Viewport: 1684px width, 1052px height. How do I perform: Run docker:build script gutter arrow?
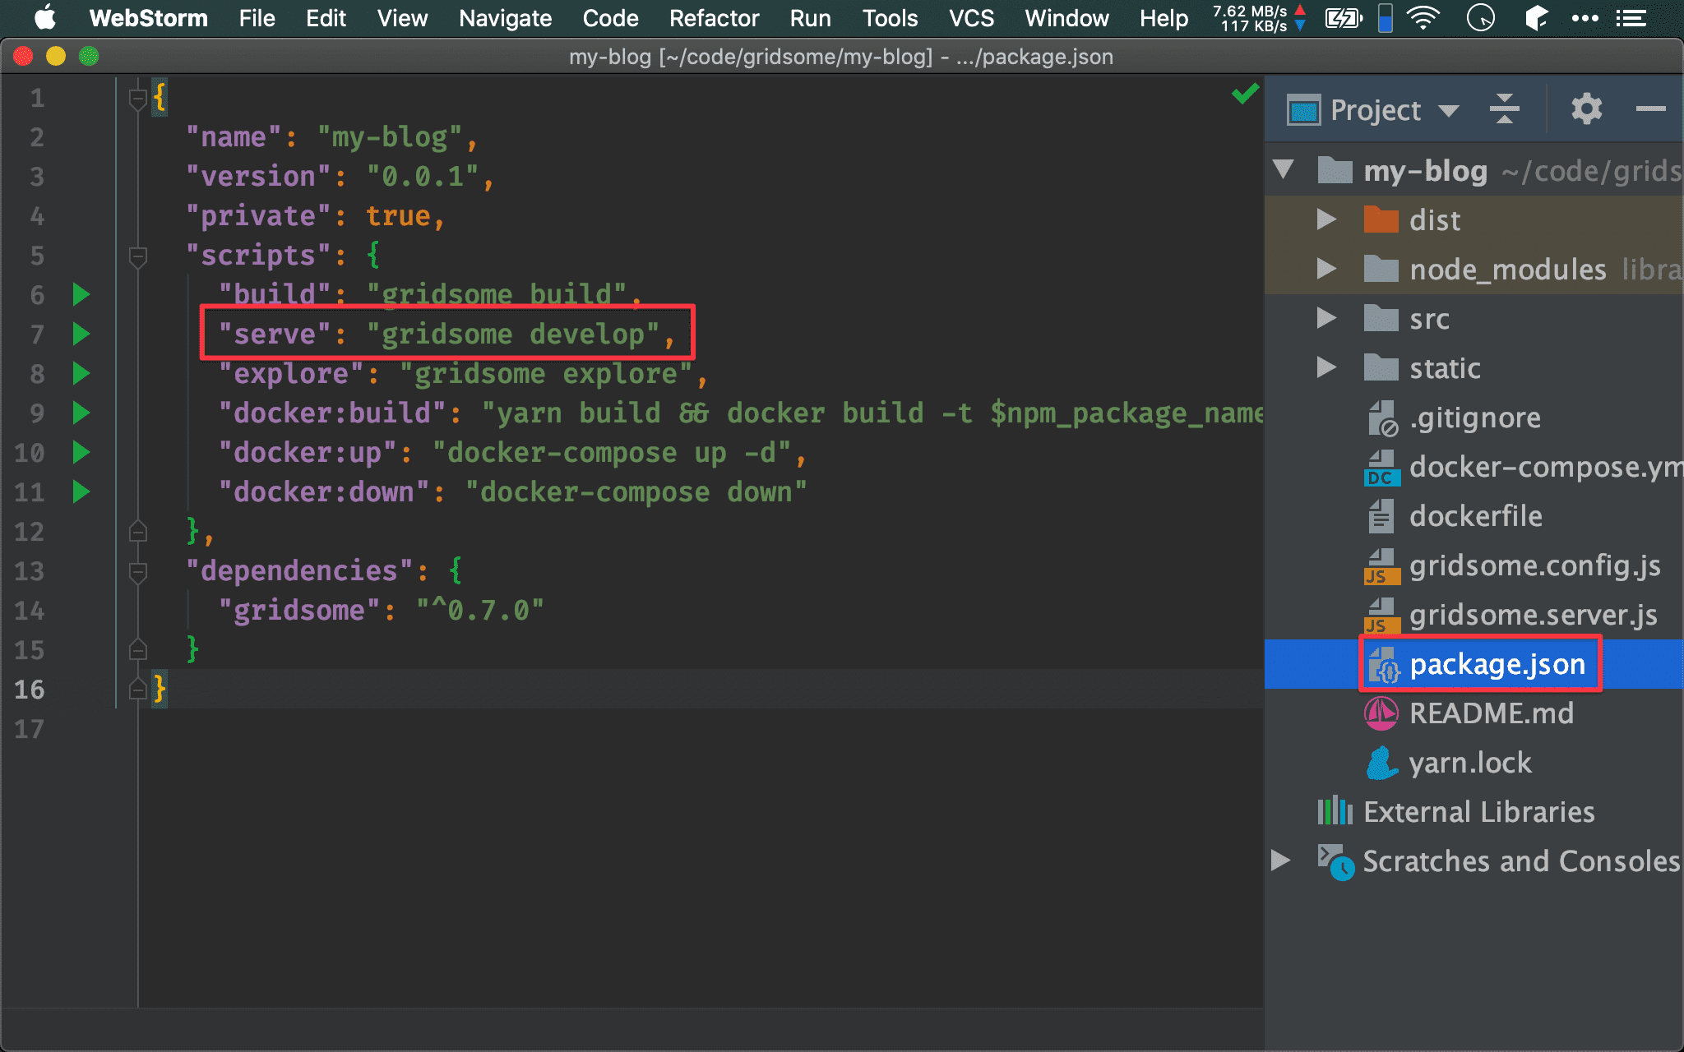click(x=81, y=413)
